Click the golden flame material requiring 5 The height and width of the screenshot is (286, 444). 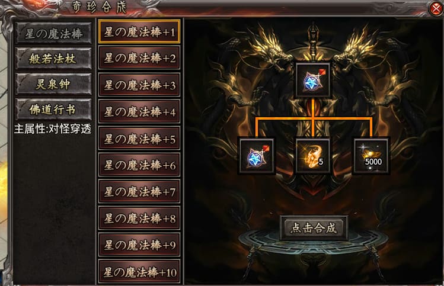pos(313,156)
